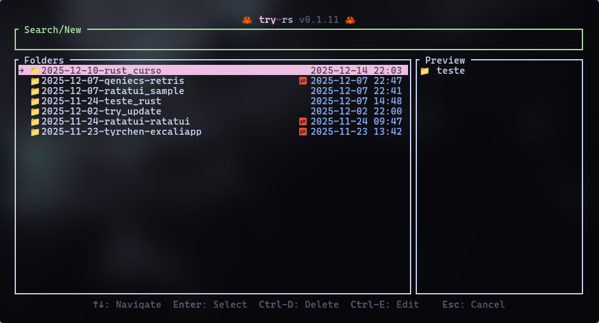Click the Ctrl-D: Delete hint
Screen dimensions: 599x323
pyautogui.click(x=299, y=305)
